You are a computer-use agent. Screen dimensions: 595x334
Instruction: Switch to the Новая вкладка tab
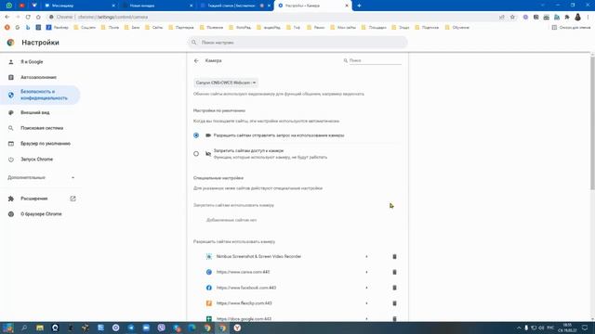[x=157, y=6]
